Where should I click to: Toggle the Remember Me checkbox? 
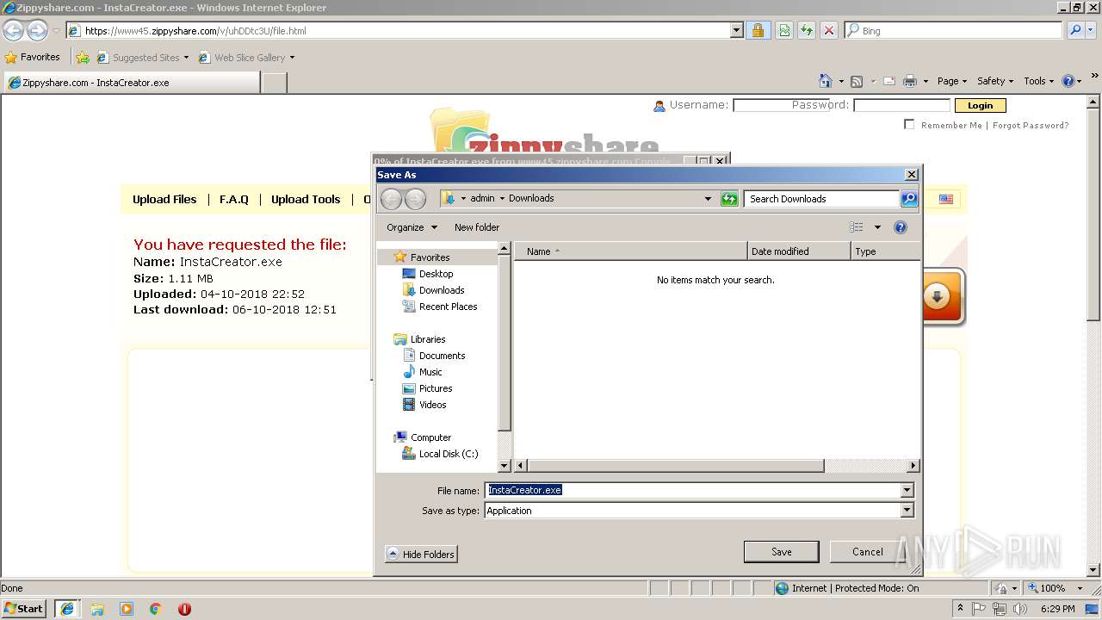pos(909,125)
